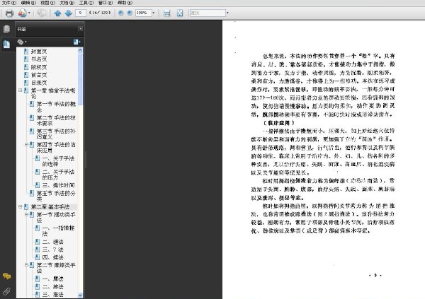The width and height of the screenshot is (425, 299).
Task: Click the bookmarks scrollbar down arrow
Action: tap(80, 295)
